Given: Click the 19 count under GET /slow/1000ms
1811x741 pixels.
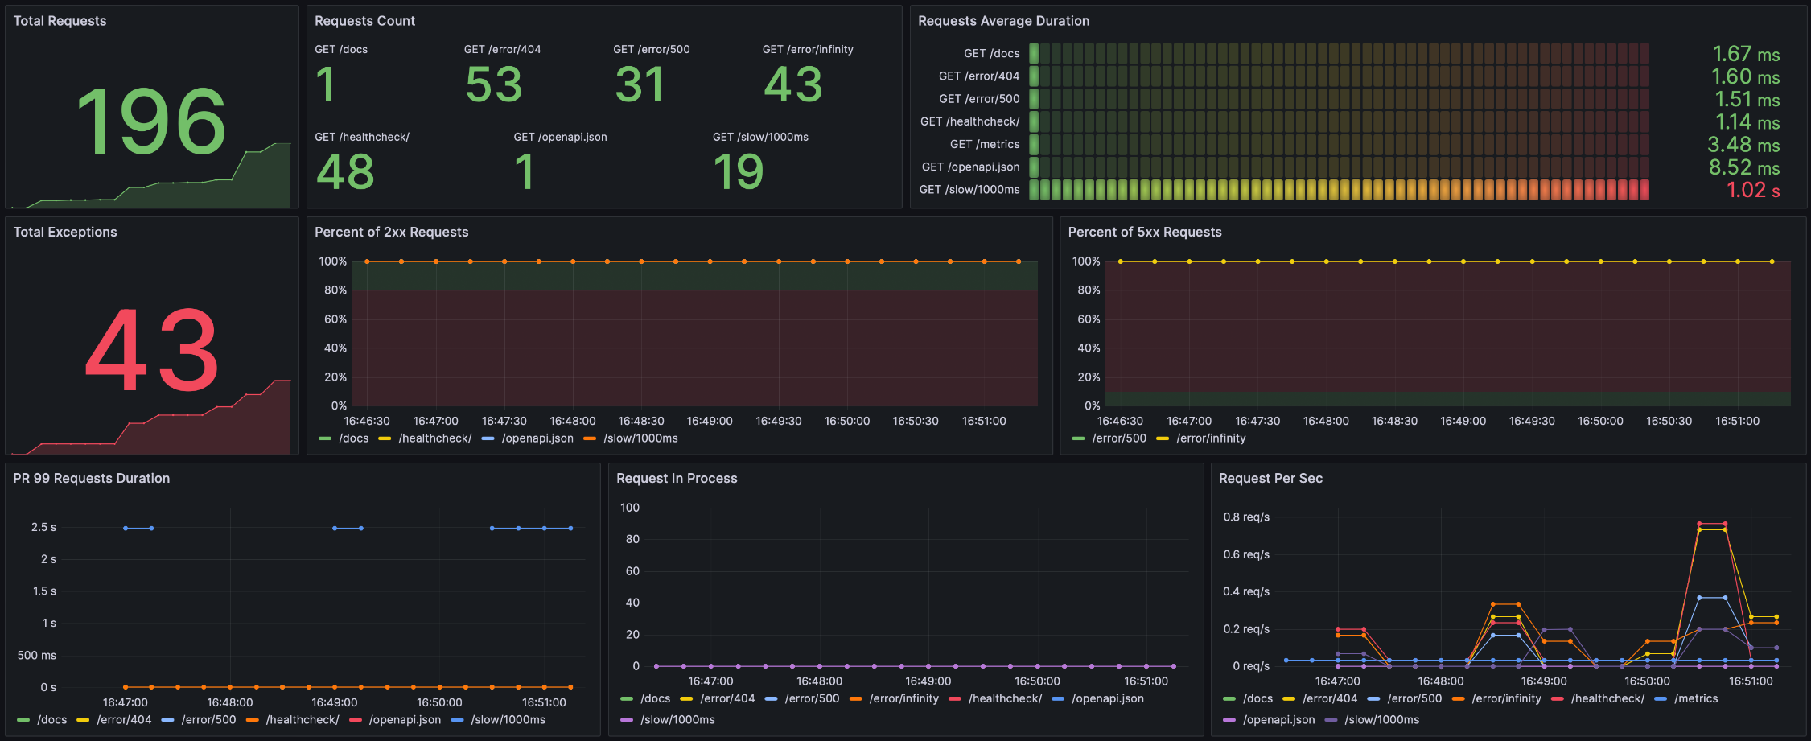Looking at the screenshot, I should (738, 171).
